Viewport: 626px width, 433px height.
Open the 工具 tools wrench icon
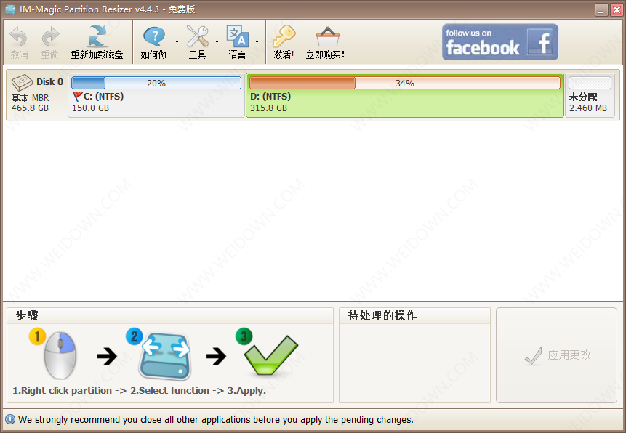pos(198,36)
